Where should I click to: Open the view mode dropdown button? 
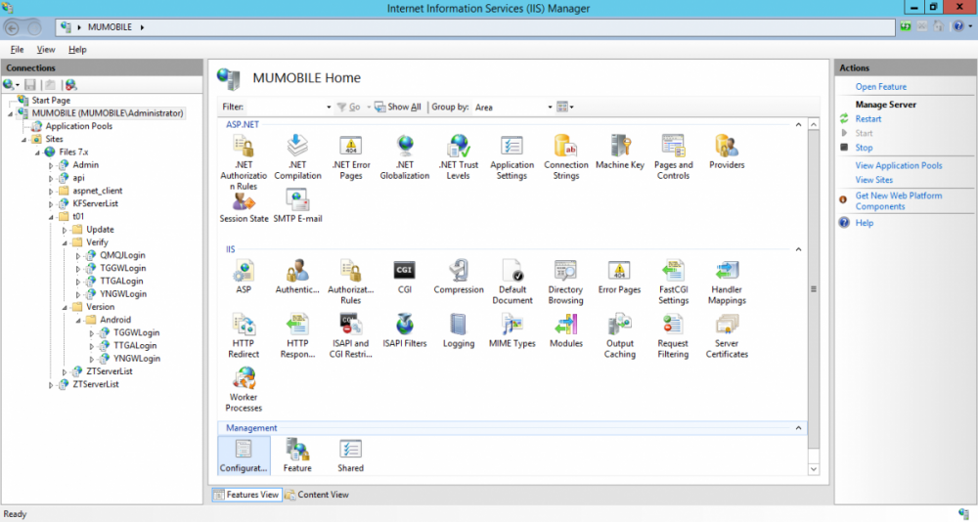point(565,107)
